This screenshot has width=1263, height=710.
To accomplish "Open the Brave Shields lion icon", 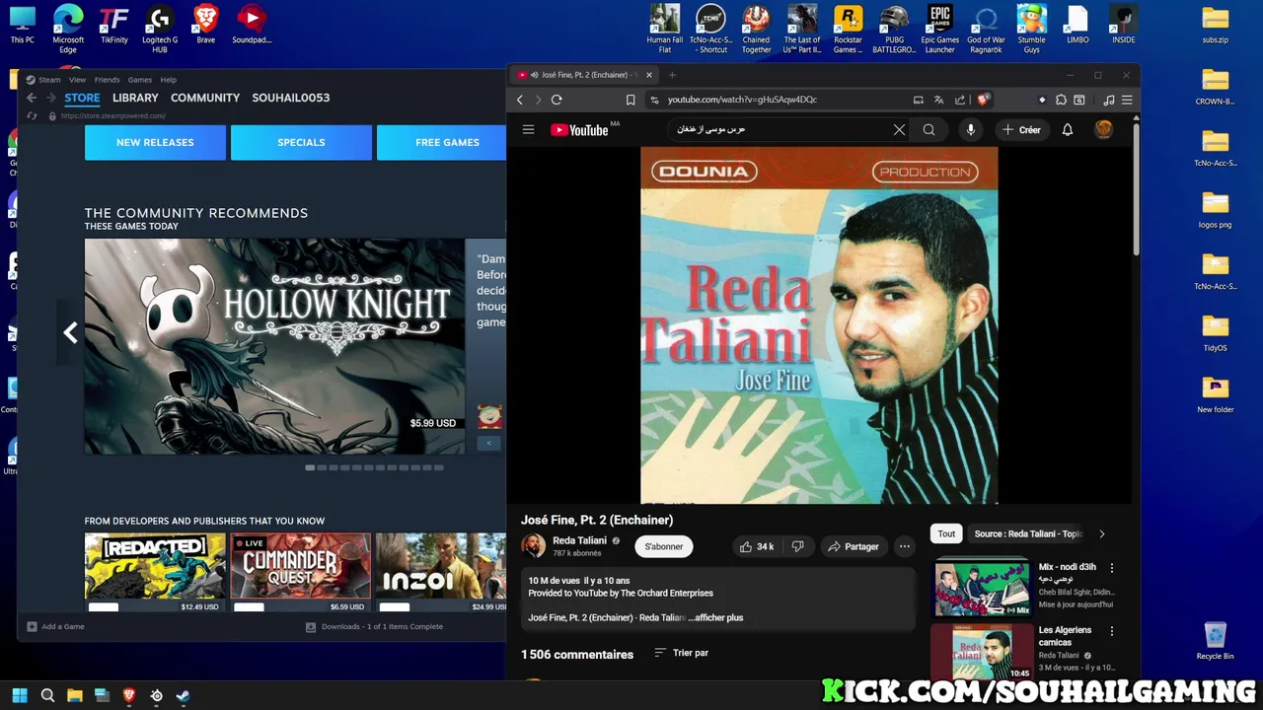I will pos(982,100).
